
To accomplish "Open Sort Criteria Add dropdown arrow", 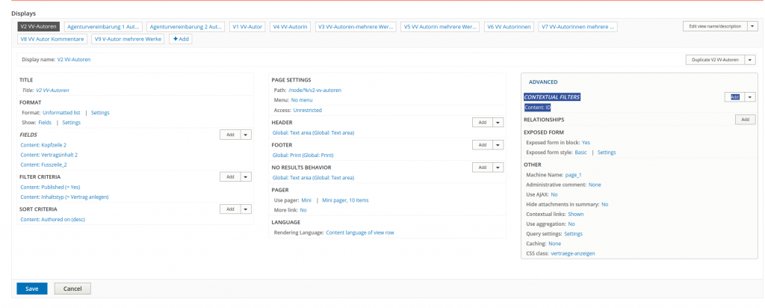I will coord(247,210).
